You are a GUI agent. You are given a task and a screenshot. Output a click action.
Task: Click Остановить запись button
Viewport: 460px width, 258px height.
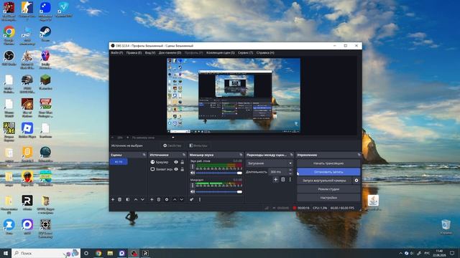[x=328, y=172]
